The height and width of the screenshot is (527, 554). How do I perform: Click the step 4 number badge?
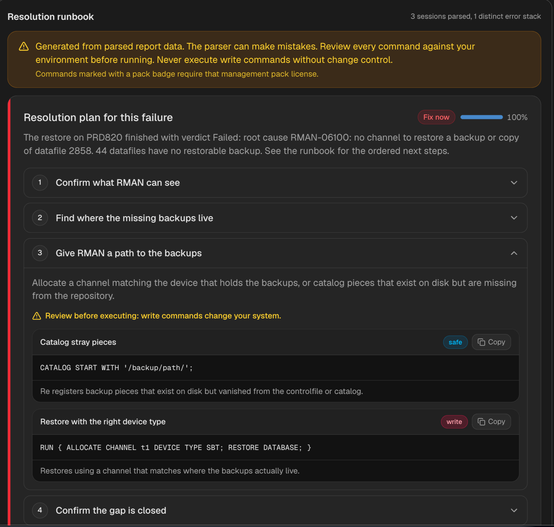[40, 510]
